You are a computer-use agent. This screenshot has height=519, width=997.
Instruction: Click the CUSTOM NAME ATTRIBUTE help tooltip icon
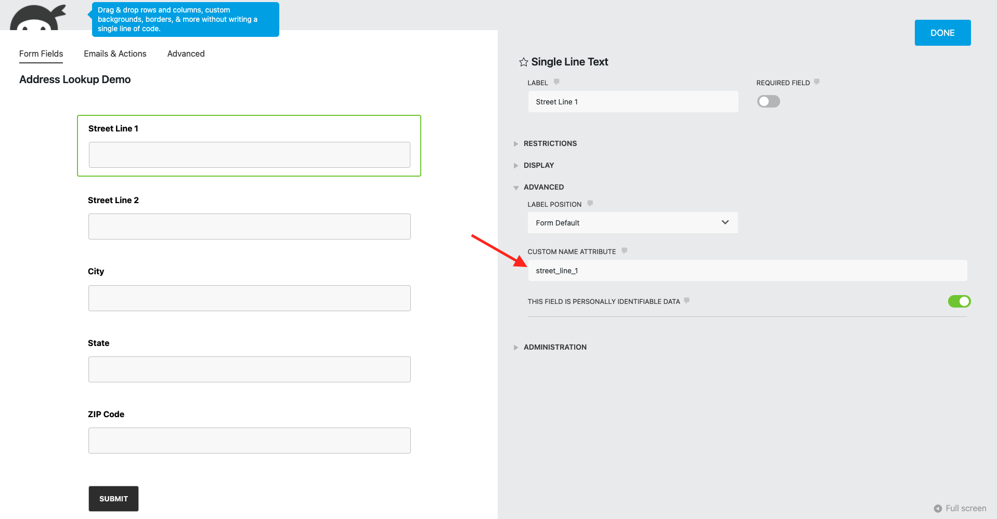point(624,251)
